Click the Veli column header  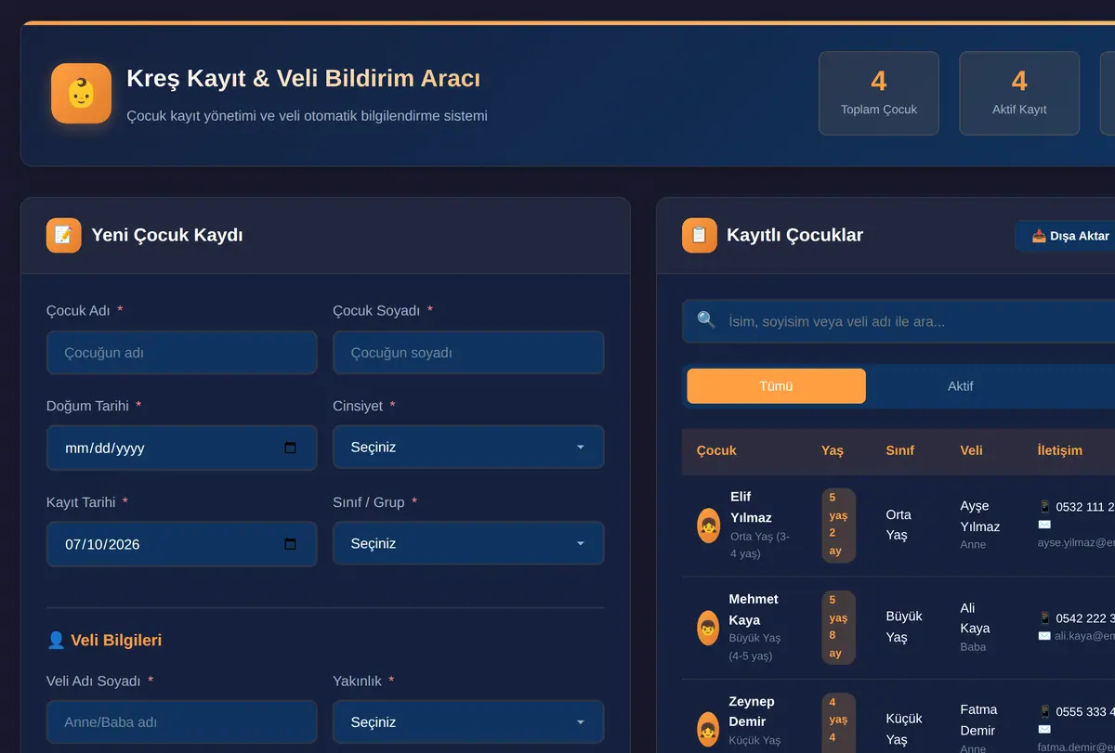tap(971, 450)
